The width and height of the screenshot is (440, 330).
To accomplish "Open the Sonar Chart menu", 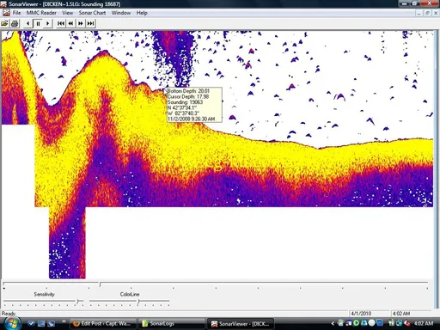I will tap(92, 13).
